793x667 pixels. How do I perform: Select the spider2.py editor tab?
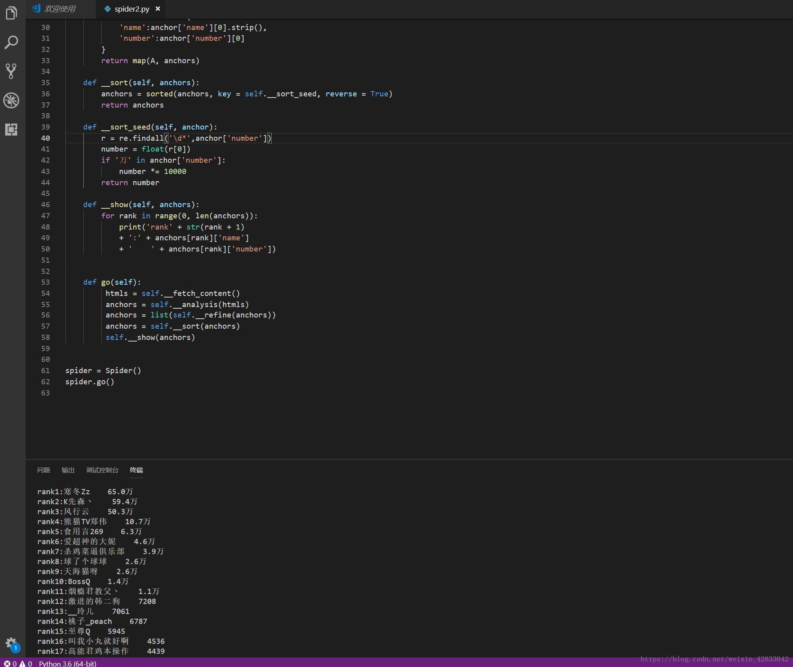tap(132, 9)
